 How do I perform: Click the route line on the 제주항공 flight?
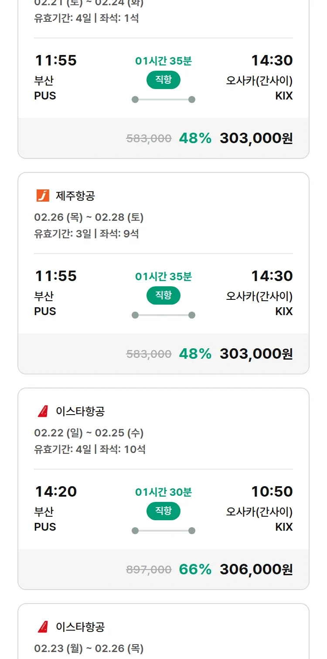pos(163,315)
